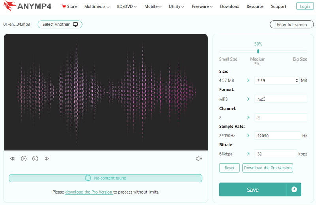Expand the Multimedia dropdown menu
Image resolution: width=316 pixels, height=205 pixels.
(x=97, y=6)
